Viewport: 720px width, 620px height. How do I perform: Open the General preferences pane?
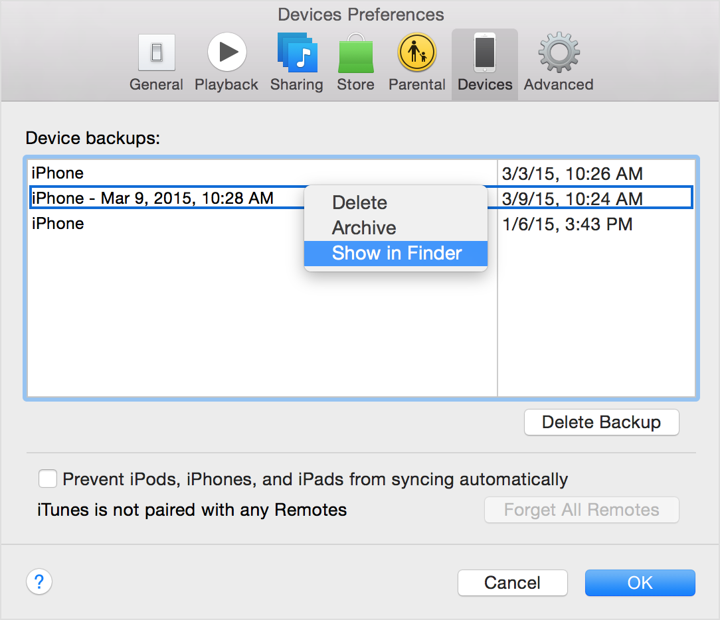point(156,63)
